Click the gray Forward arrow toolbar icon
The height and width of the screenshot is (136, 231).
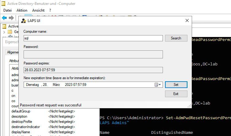(x=11, y=18)
